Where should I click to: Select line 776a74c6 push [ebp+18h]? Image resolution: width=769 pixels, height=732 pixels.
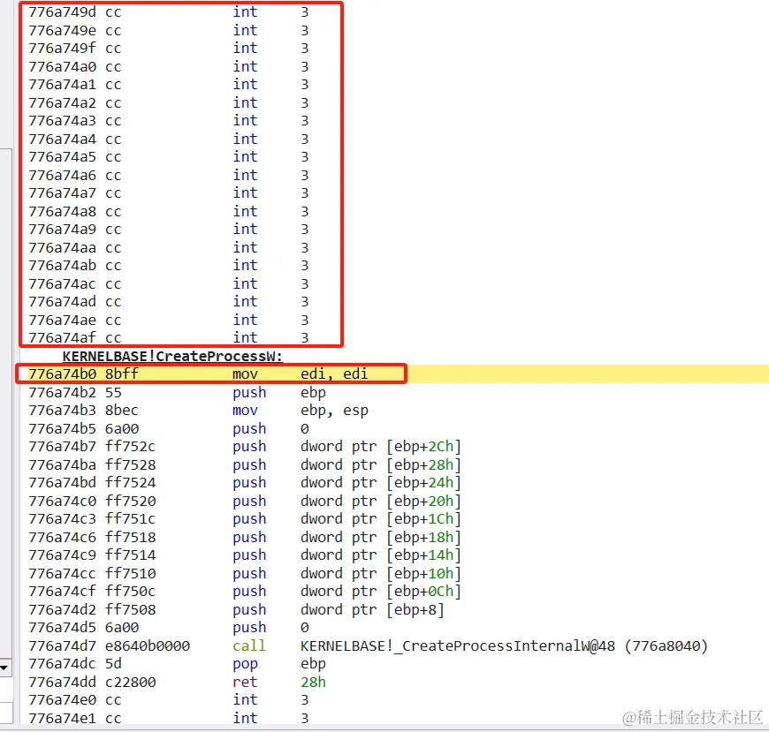pos(245,537)
